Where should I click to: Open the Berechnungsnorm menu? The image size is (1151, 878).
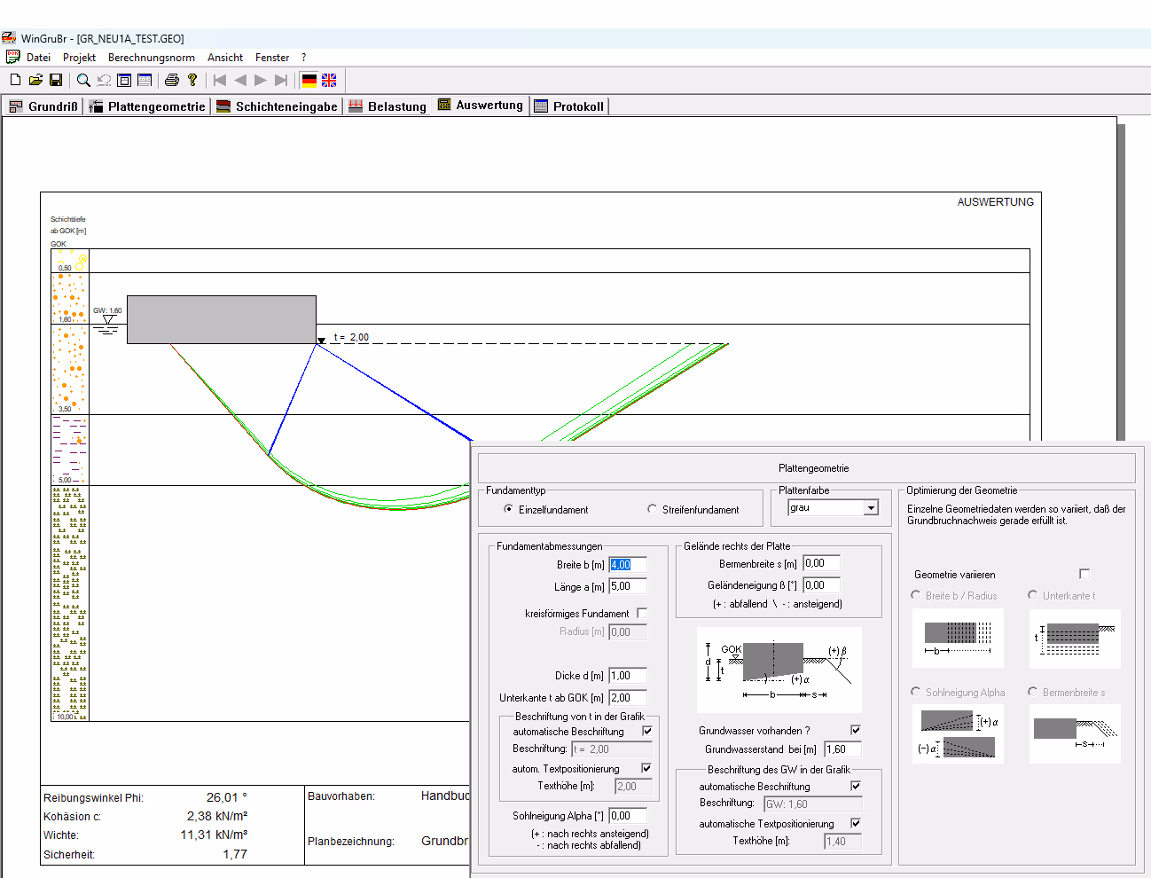click(x=151, y=58)
